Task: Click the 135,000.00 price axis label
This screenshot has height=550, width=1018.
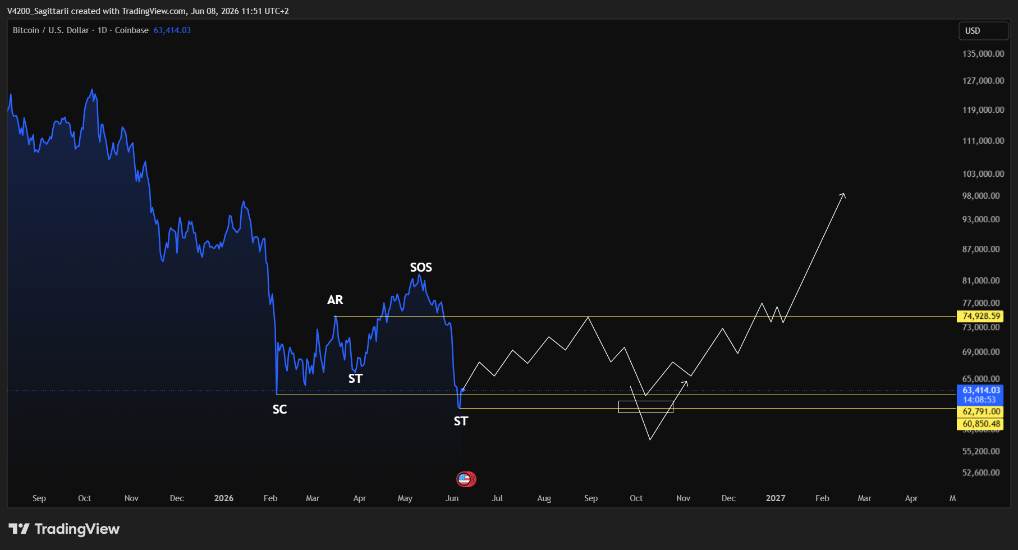Action: [x=983, y=54]
